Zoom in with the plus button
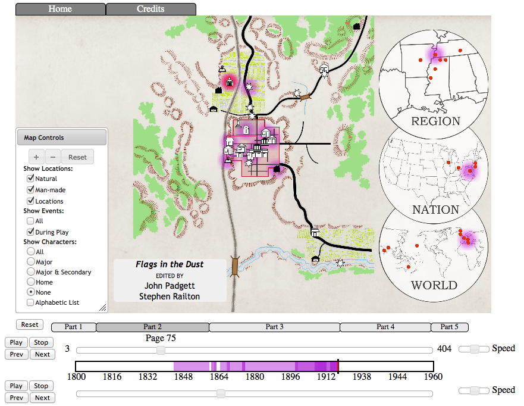The width and height of the screenshot is (524, 406). pos(36,157)
